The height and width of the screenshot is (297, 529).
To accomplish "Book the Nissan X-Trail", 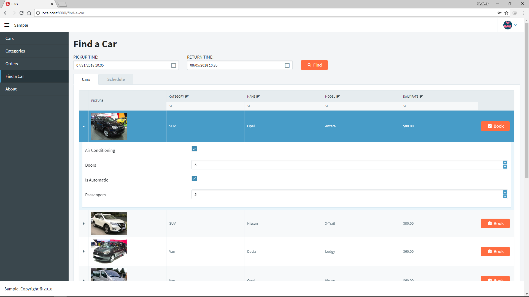I will [x=495, y=224].
